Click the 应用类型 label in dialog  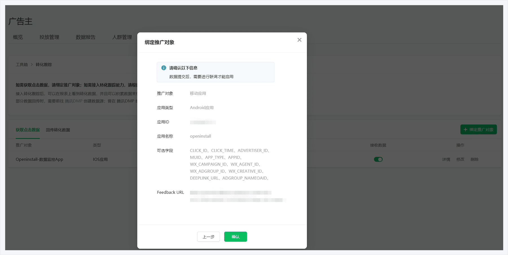click(165, 108)
